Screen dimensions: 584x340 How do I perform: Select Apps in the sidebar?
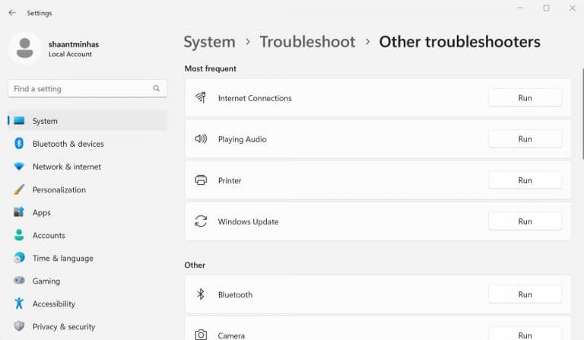87,212
